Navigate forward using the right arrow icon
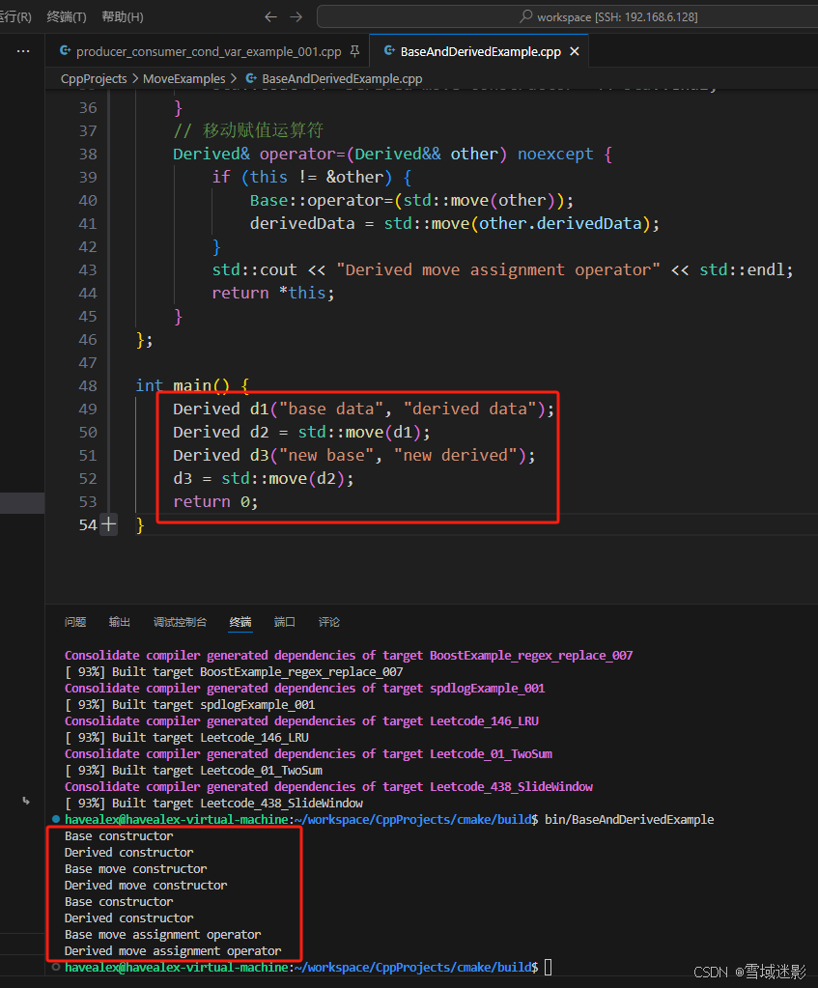This screenshot has height=988, width=818. [x=295, y=16]
